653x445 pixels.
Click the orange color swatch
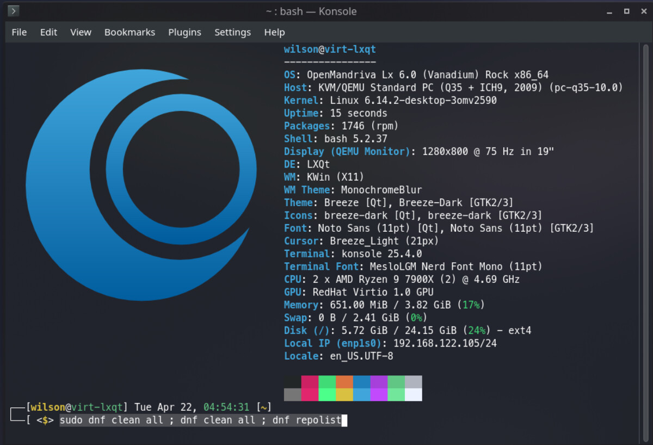pyautogui.click(x=344, y=382)
